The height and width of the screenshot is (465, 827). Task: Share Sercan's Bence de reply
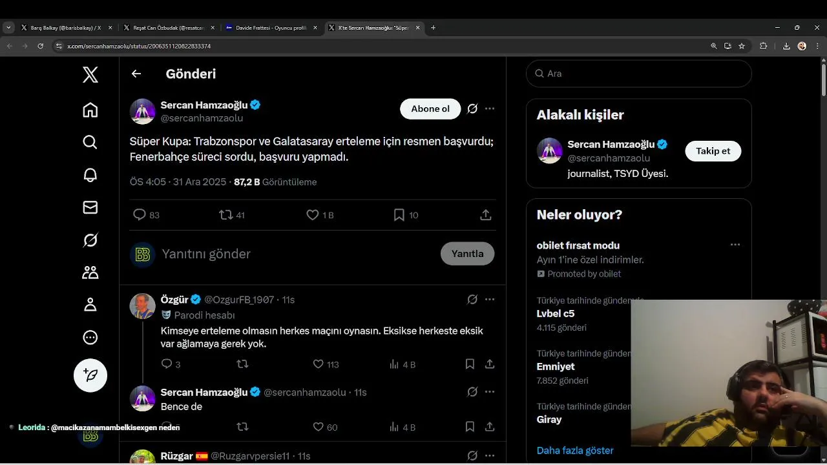[x=490, y=427]
